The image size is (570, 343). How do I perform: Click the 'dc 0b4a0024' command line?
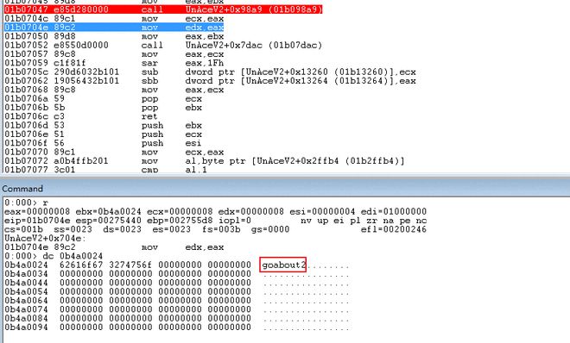(54, 256)
